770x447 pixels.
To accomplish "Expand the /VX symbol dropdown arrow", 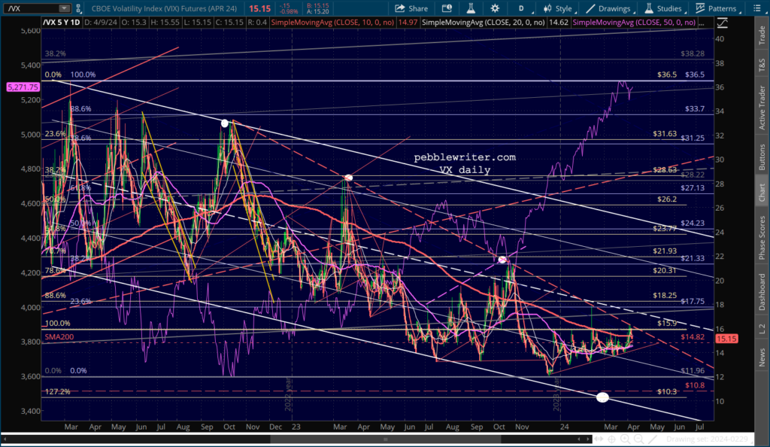I will [65, 8].
